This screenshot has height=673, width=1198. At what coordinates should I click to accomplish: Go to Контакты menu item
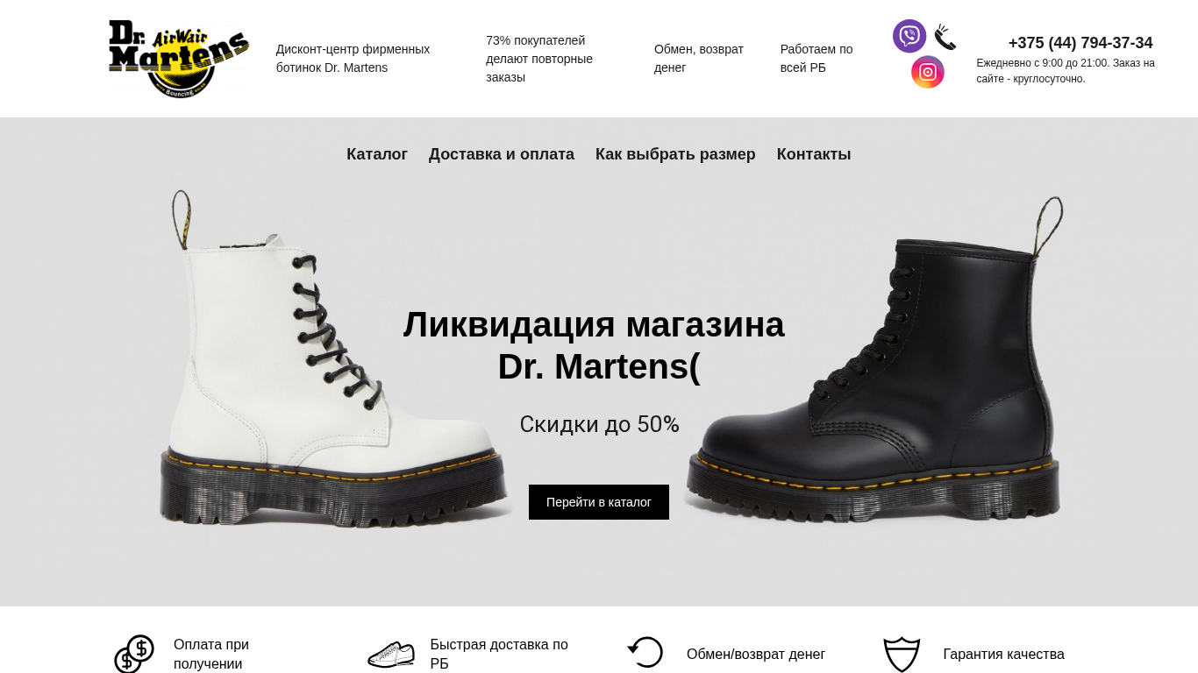click(814, 154)
